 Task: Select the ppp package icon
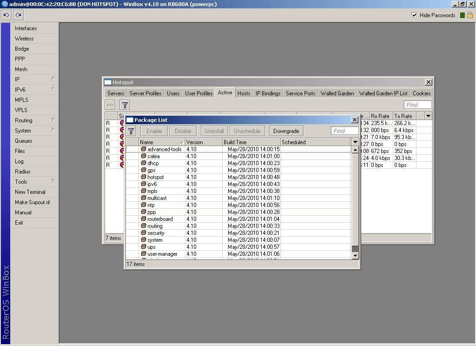(x=144, y=212)
